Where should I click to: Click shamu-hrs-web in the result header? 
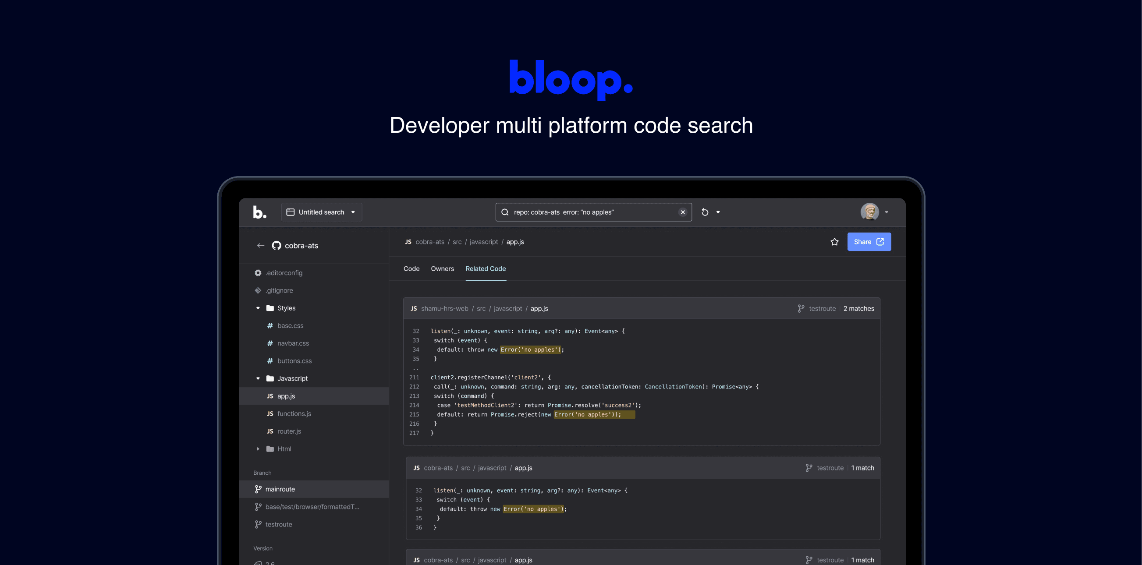444,308
